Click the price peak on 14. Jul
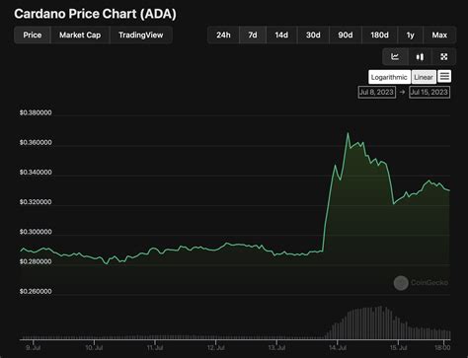 click(x=348, y=133)
